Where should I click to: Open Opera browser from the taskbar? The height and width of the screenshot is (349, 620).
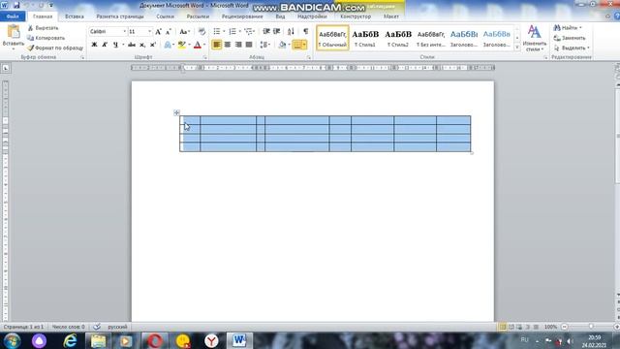coord(155,340)
